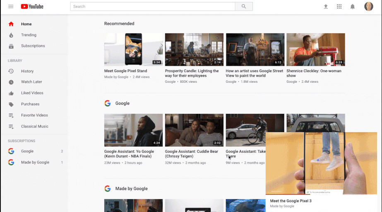Screen dimensions: 382x212
Task: Click How an artist uses Street View title
Action: tap(255, 73)
